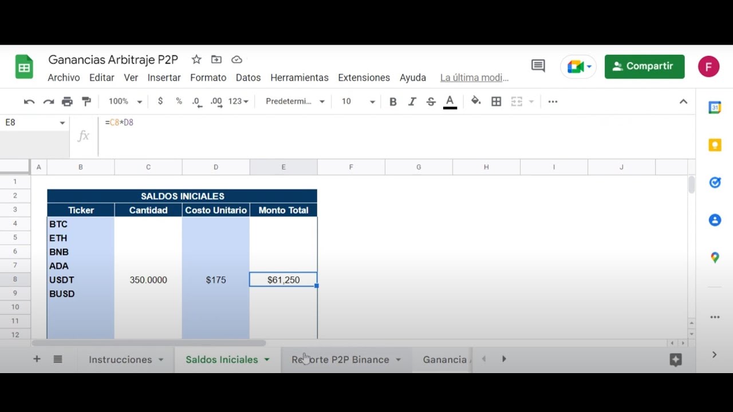The image size is (733, 412).
Task: Open Instrucciones tab options arrow
Action: pos(161,360)
